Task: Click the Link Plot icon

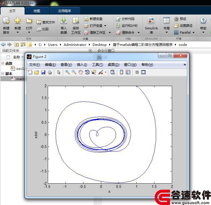Action: point(112,72)
